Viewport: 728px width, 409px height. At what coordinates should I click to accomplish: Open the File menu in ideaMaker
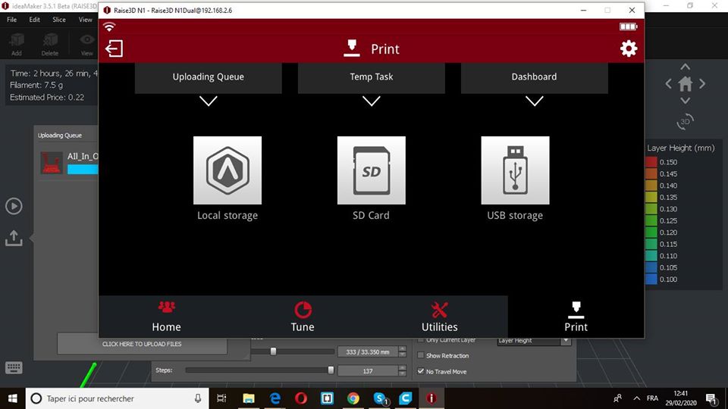[11, 20]
